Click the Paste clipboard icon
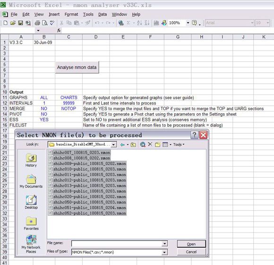 point(77,23)
